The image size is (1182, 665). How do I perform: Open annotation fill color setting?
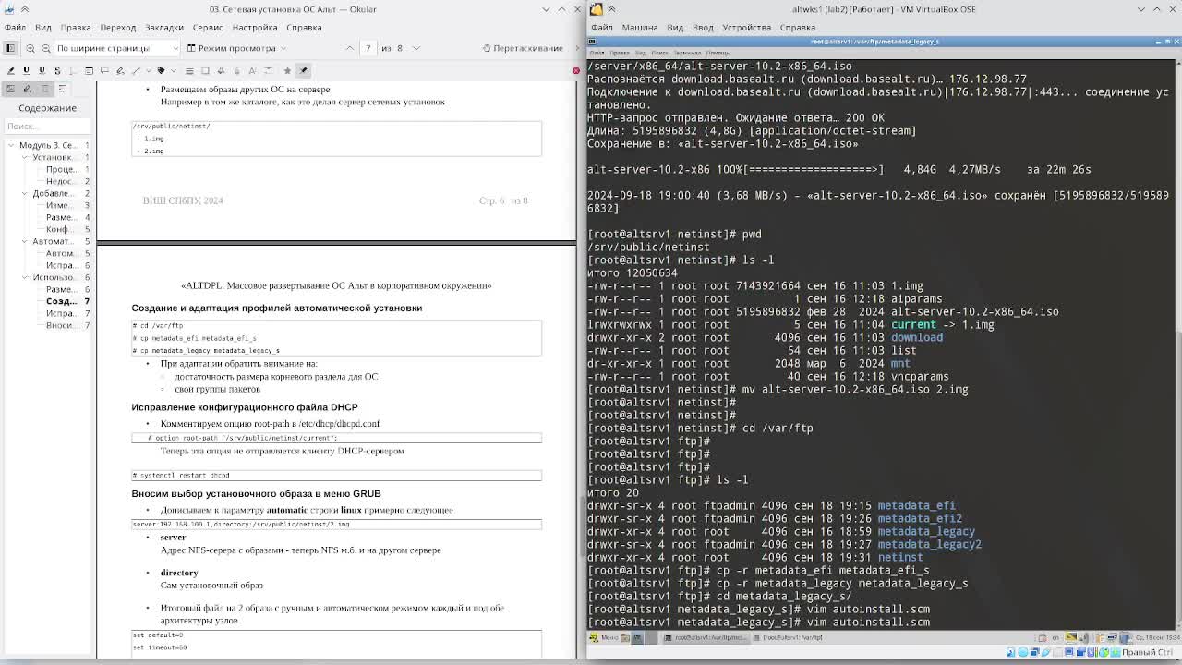[x=221, y=70]
